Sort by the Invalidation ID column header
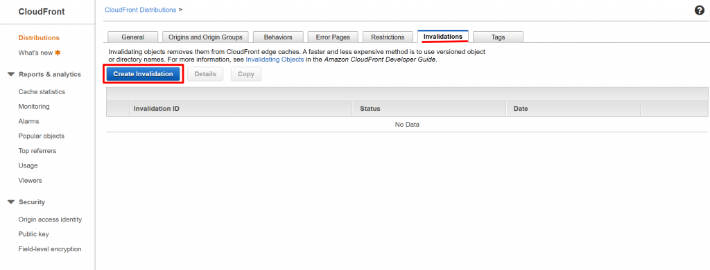This screenshot has width=710, height=270. click(157, 109)
